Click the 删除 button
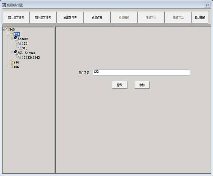Image resolution: width=213 pixels, height=176 pixels. click(142, 85)
